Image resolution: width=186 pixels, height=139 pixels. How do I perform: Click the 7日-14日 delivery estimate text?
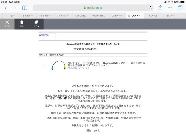pyautogui.click(x=62, y=98)
